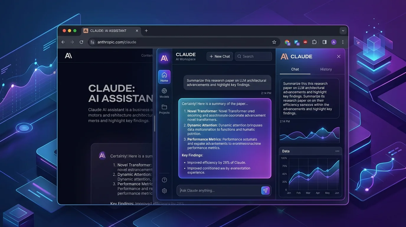The image size is (406, 227).
Task: Switch to the Chat tab
Action: point(295,69)
